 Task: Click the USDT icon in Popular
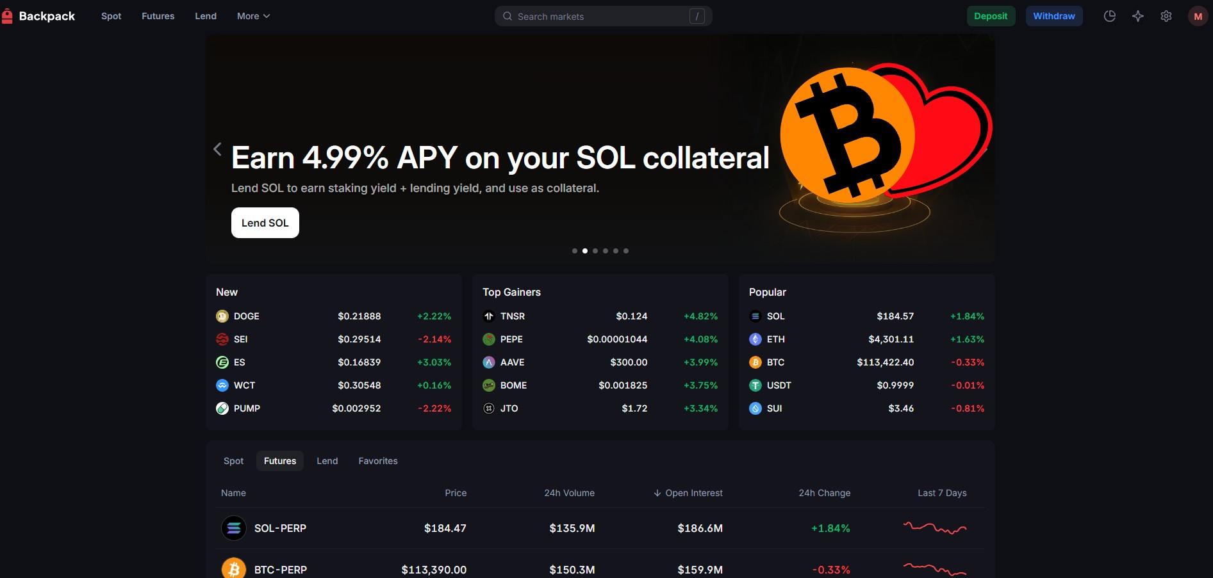coord(755,385)
